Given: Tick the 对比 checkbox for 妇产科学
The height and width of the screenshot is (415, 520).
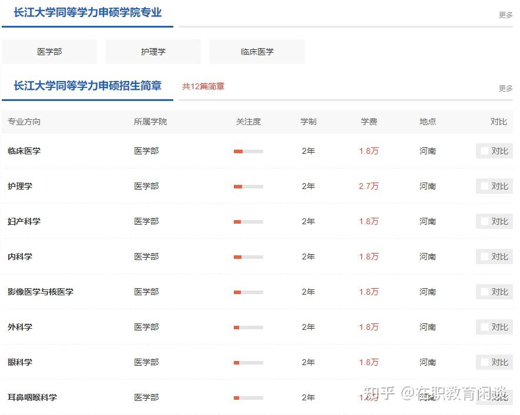Looking at the screenshot, I should click(485, 221).
